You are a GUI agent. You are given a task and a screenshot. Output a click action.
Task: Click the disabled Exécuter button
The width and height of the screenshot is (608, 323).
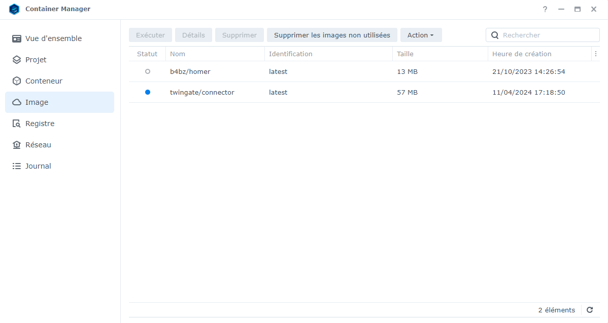click(x=150, y=35)
